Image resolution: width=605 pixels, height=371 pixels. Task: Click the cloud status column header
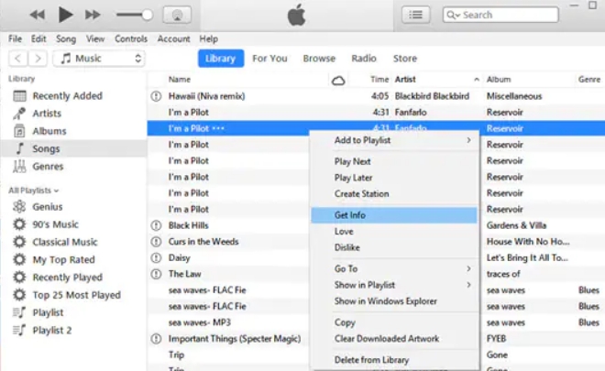pos(338,81)
